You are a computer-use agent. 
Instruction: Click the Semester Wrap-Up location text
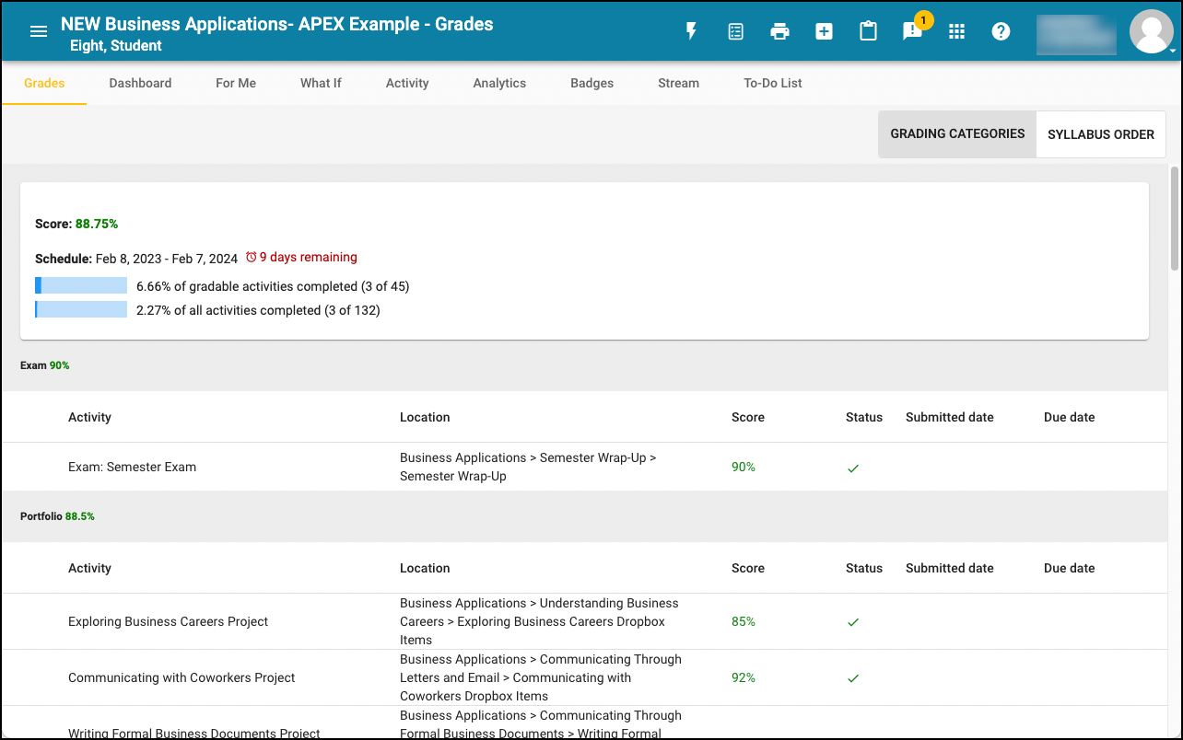528,467
